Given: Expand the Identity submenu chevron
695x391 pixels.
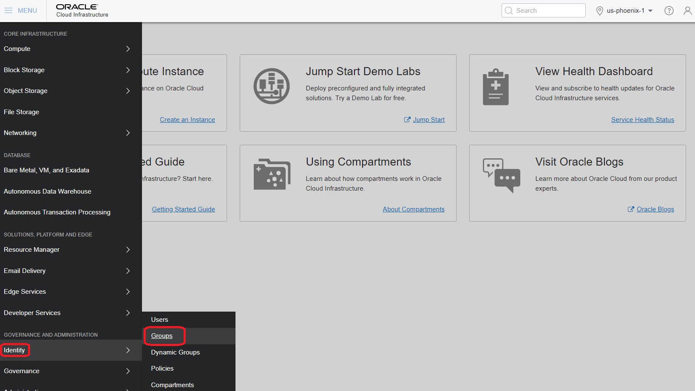Looking at the screenshot, I should click(128, 350).
